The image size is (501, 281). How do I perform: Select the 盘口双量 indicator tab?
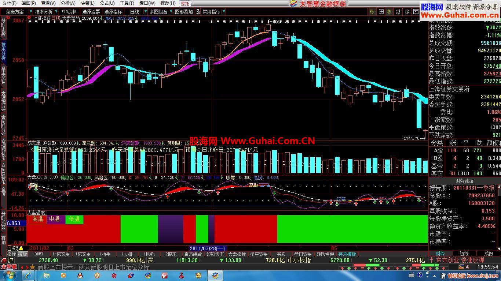click(x=303, y=254)
